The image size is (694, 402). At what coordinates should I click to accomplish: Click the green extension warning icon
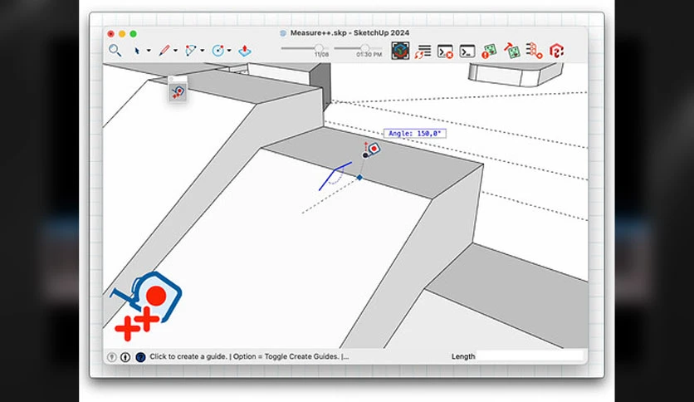489,51
